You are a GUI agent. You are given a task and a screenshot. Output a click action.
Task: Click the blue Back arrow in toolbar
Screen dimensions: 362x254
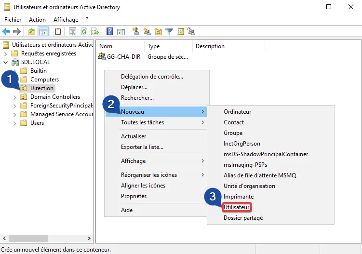6,32
